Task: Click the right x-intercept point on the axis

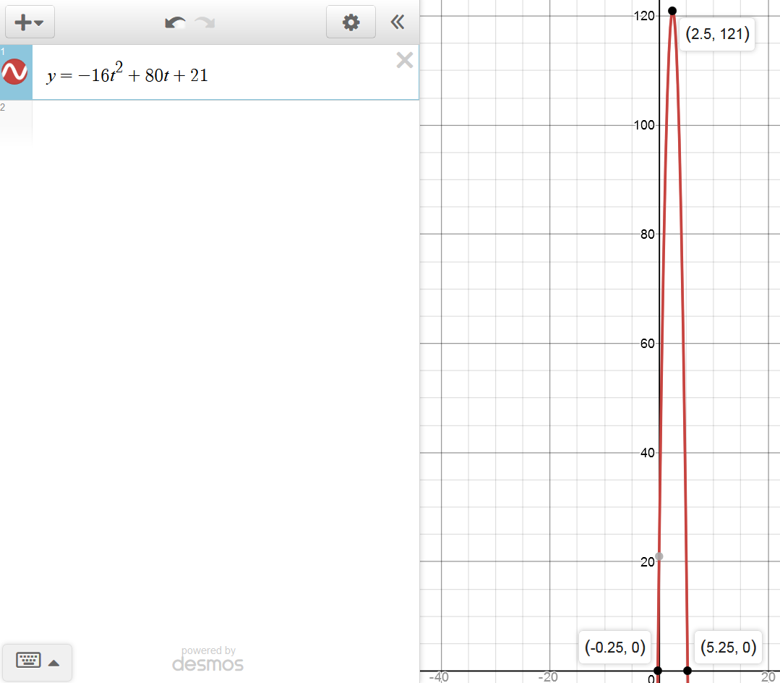Action: (687, 671)
